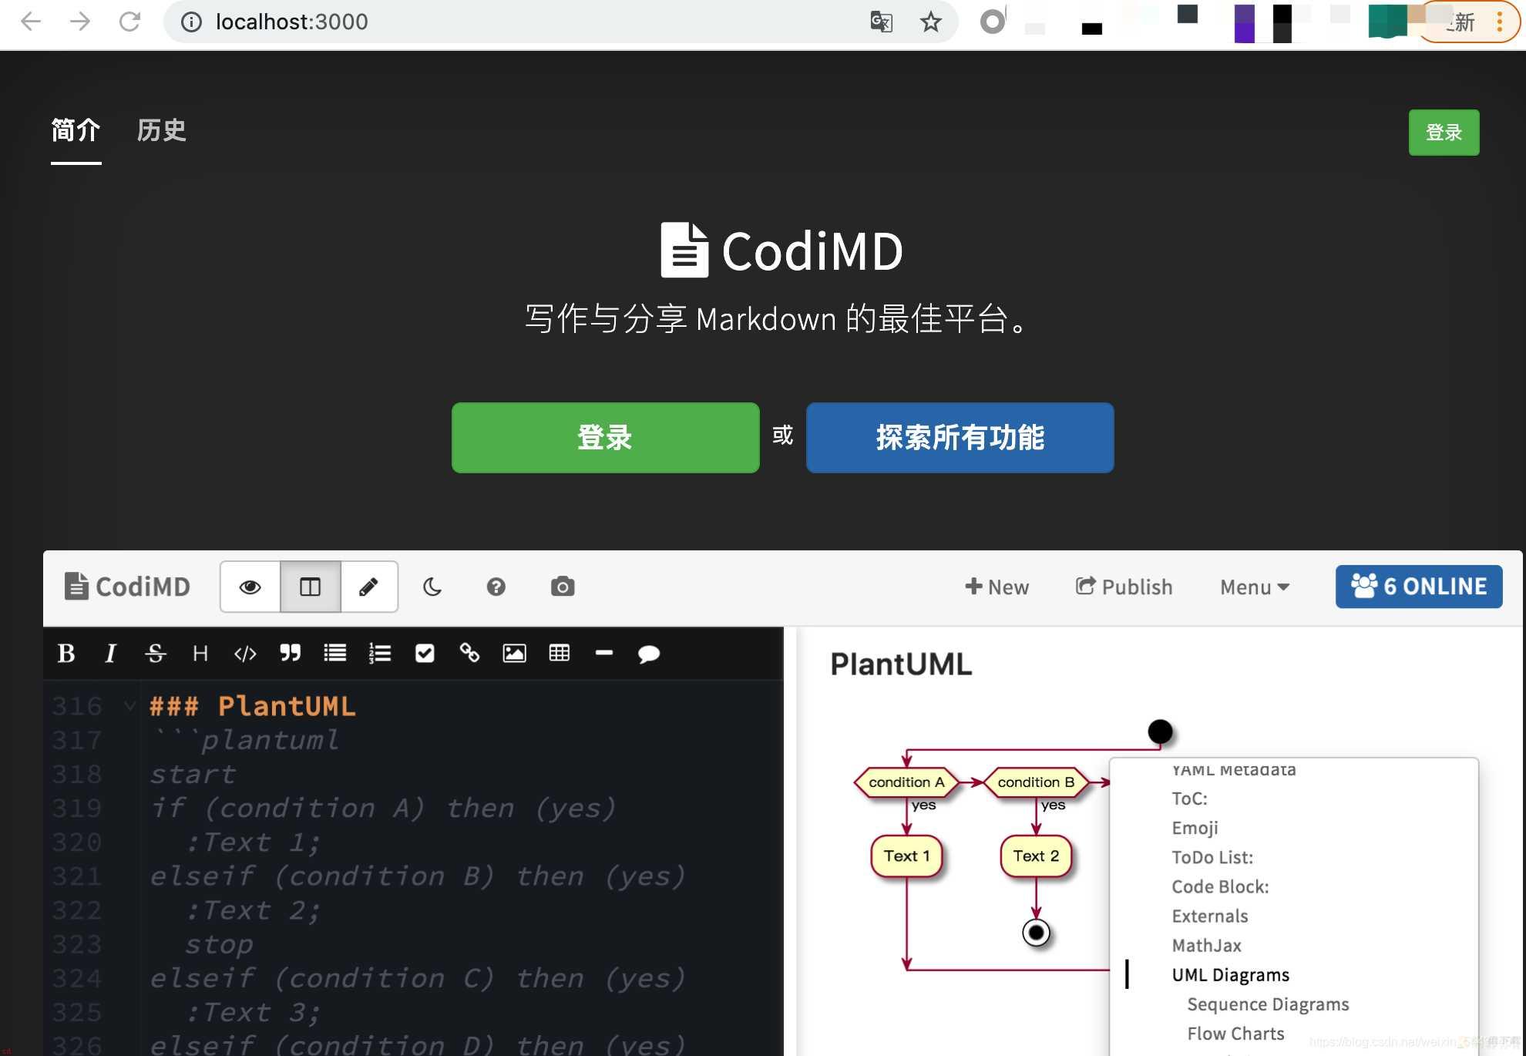Jump to Externals in the outline
1526x1056 pixels.
[1209, 916]
